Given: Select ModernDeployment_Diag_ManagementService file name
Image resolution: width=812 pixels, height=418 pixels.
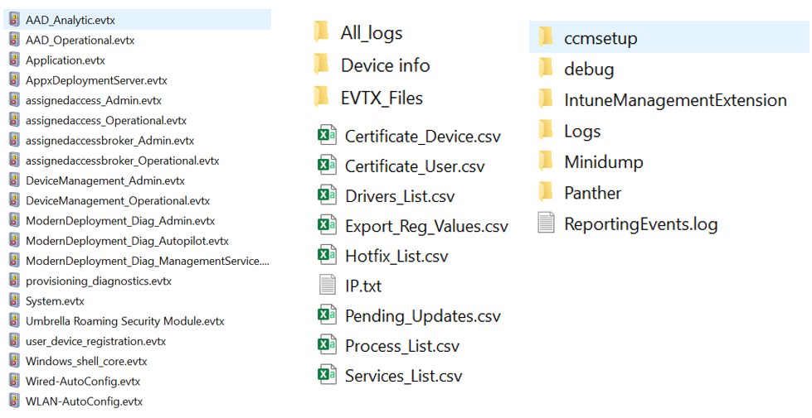Looking at the screenshot, I should point(148,262).
